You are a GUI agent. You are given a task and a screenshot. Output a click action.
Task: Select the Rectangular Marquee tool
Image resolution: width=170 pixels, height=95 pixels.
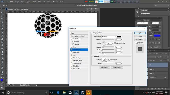click(x=2, y=16)
